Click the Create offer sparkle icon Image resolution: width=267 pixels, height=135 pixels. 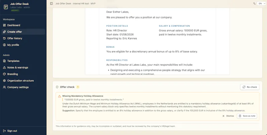tap(4, 32)
